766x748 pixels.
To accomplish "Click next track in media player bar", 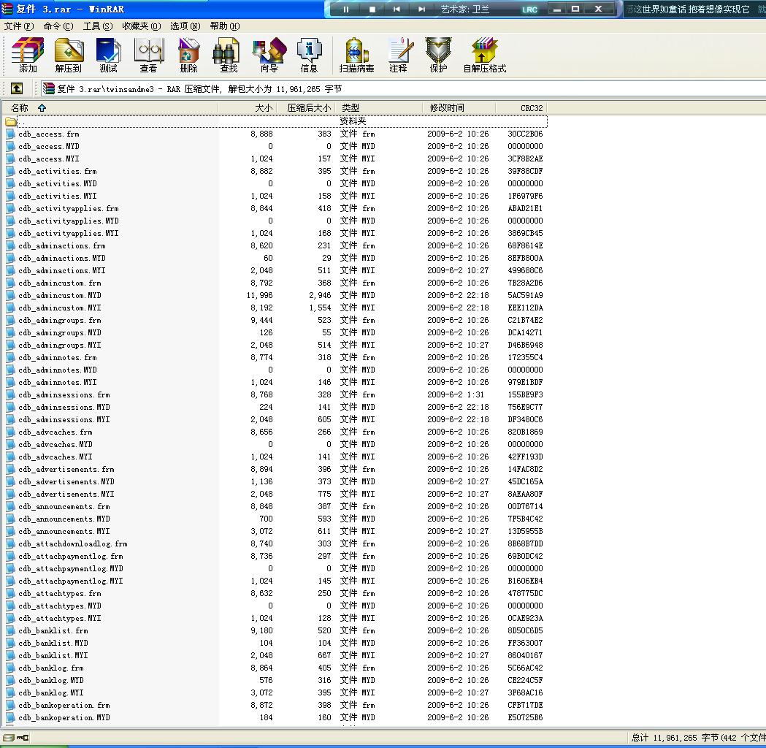I will tap(421, 9).
